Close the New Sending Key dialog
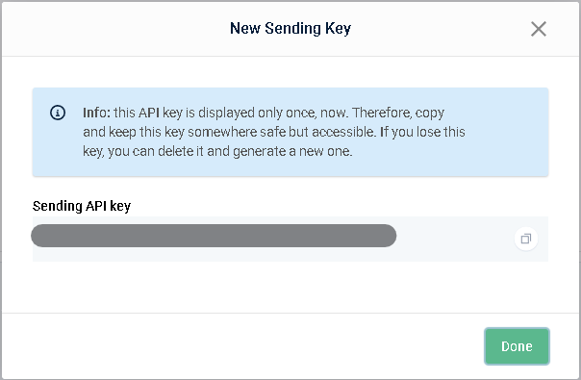581x380 pixels. coord(539,29)
